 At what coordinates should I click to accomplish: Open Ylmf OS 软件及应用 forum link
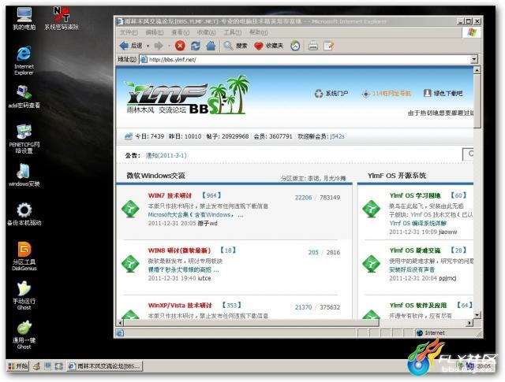point(418,306)
